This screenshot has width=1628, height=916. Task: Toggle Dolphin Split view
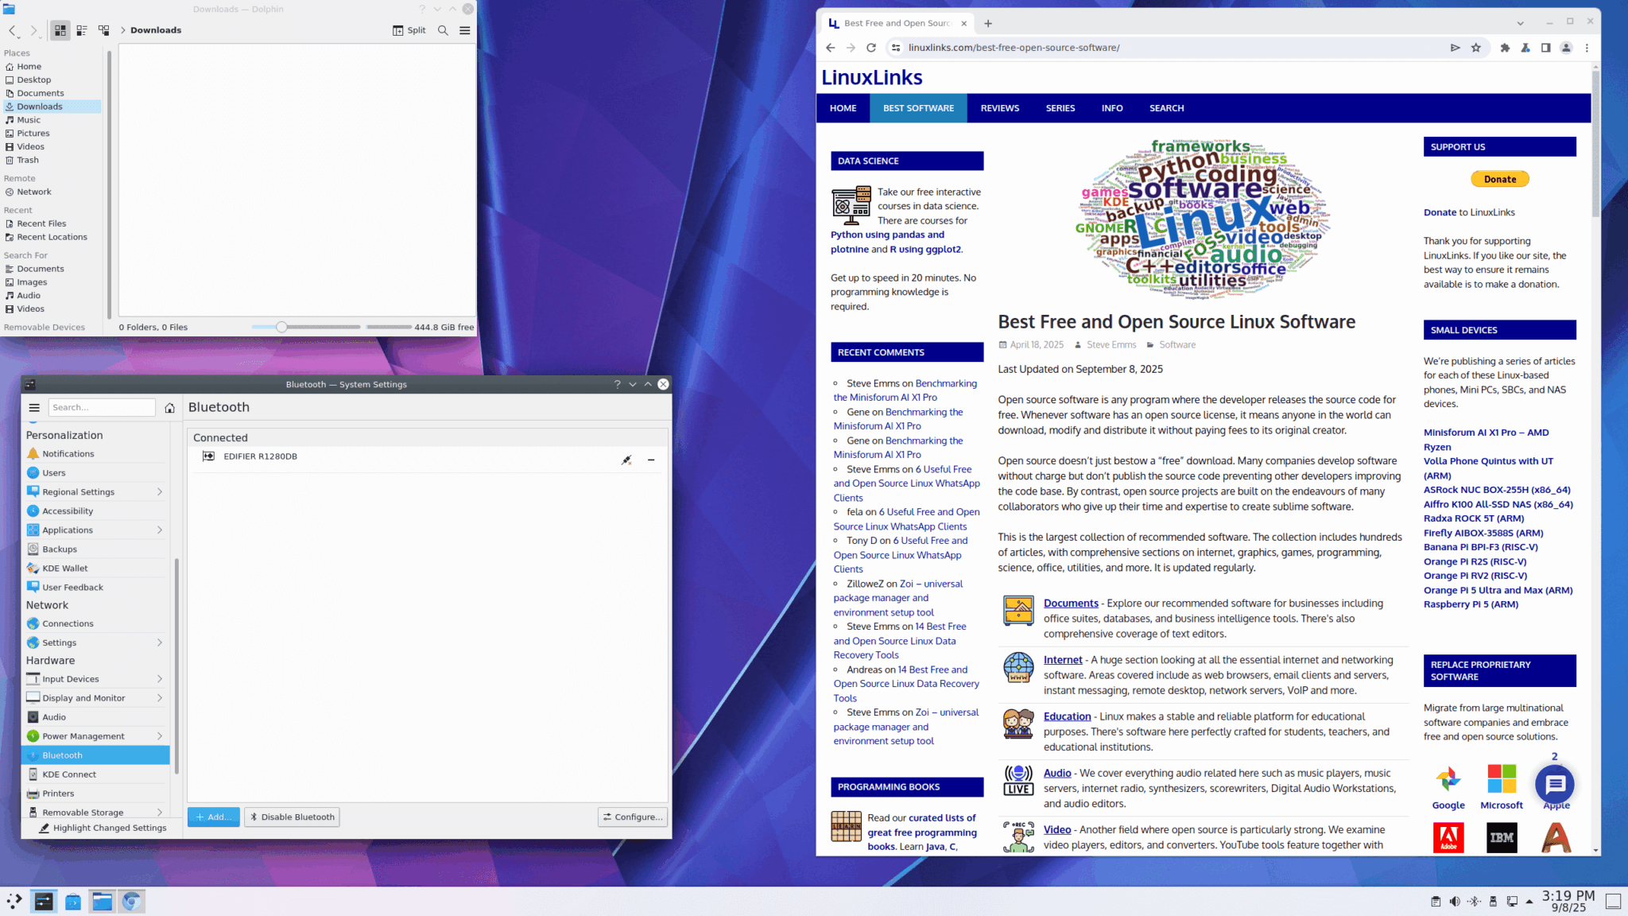coord(409,30)
